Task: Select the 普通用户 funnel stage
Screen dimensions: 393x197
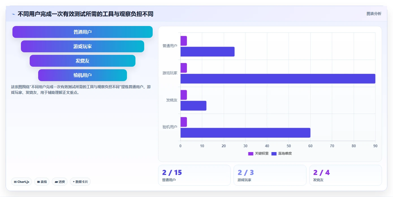Action: pyautogui.click(x=83, y=32)
